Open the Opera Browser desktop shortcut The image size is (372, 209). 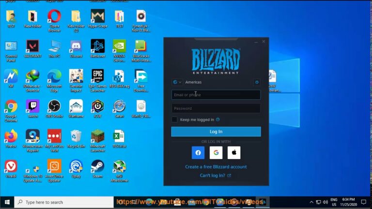[54, 20]
